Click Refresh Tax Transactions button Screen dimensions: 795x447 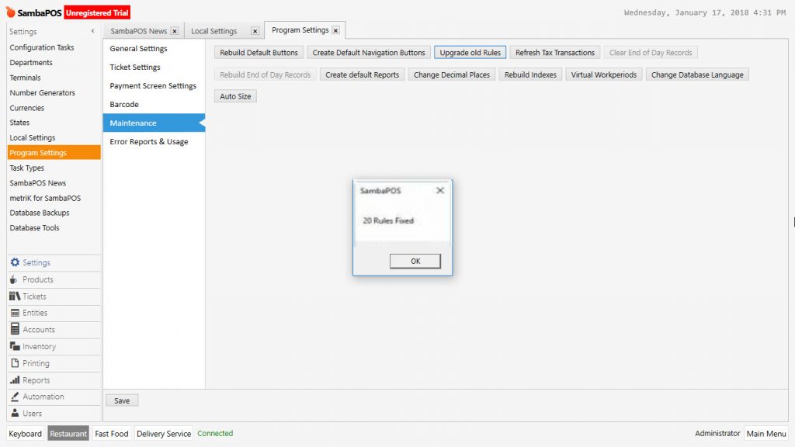point(554,52)
